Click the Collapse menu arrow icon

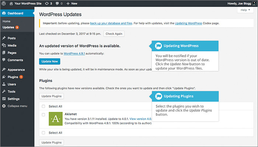coord(4,106)
